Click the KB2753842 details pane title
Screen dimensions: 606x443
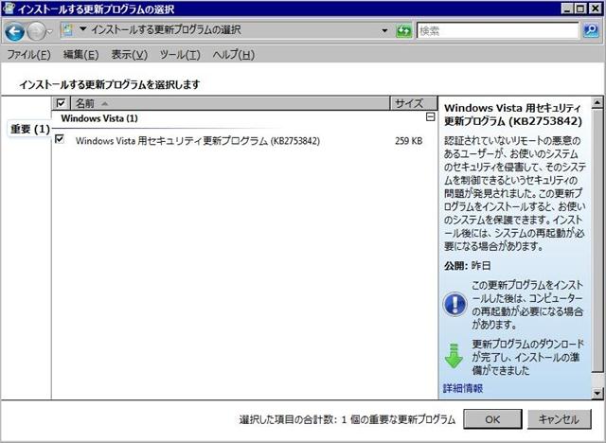513,115
